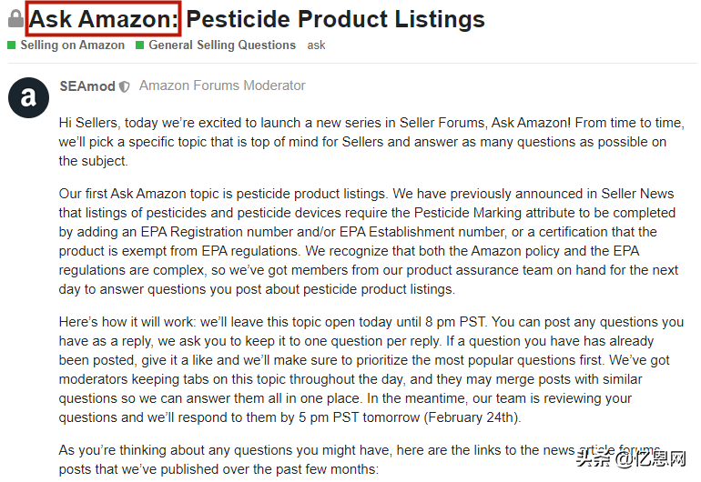Click 'Seller News' in the second paragraph
701x482 pixels.
pos(637,194)
